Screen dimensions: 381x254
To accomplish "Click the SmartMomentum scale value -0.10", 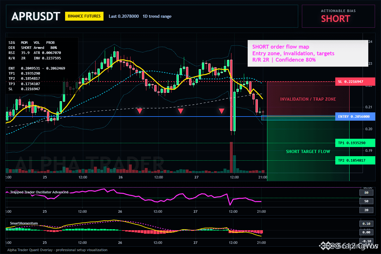I will click(x=366, y=241).
